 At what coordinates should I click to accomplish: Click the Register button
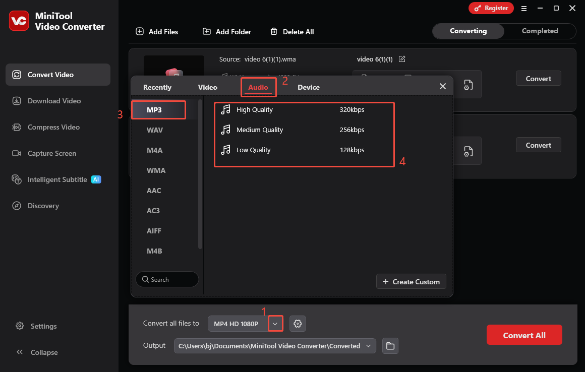[x=491, y=8]
